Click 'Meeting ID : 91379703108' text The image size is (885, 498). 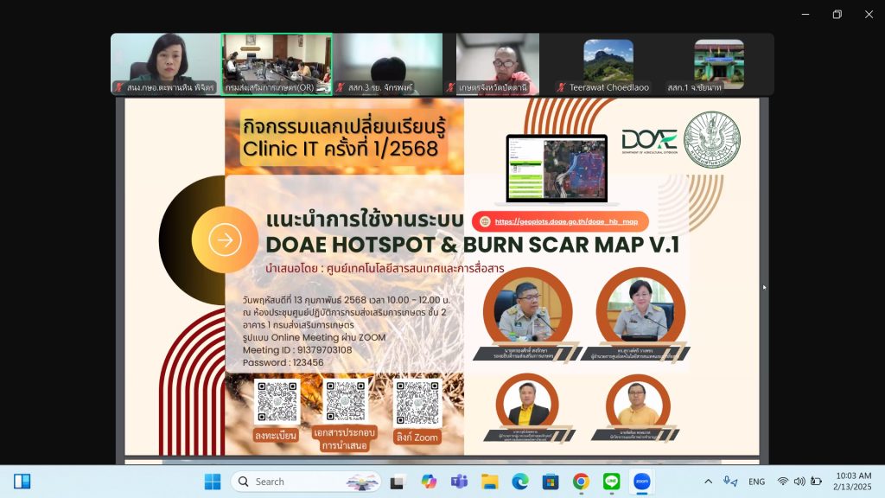(297, 350)
